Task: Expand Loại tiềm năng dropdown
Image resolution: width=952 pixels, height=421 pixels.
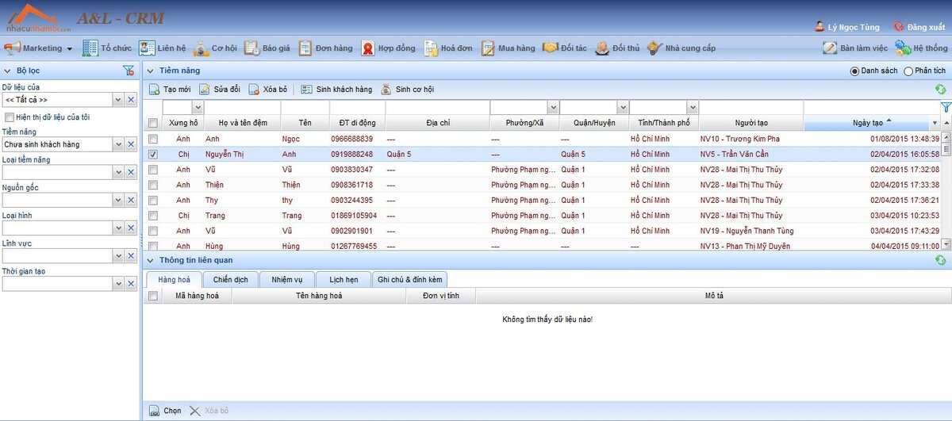Action: [x=118, y=172]
